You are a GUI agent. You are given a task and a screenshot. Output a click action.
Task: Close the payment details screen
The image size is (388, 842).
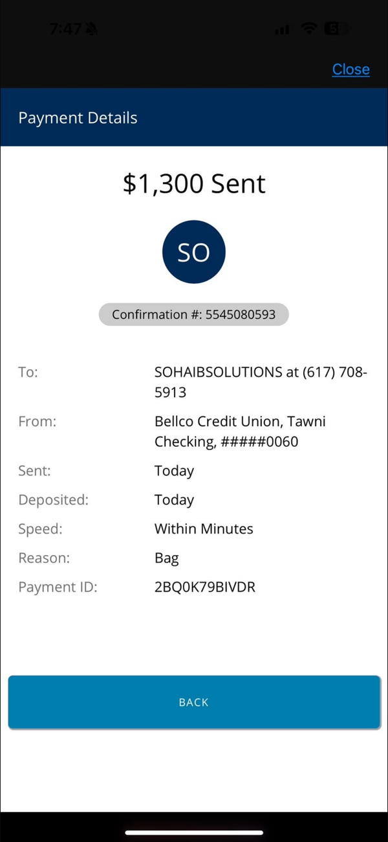(351, 69)
